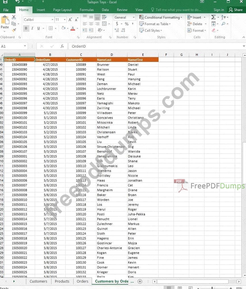Viewport: 246px width, 289px height.
Task: Activate the Format Painter brush
Action: pyautogui.click(x=14, y=30)
